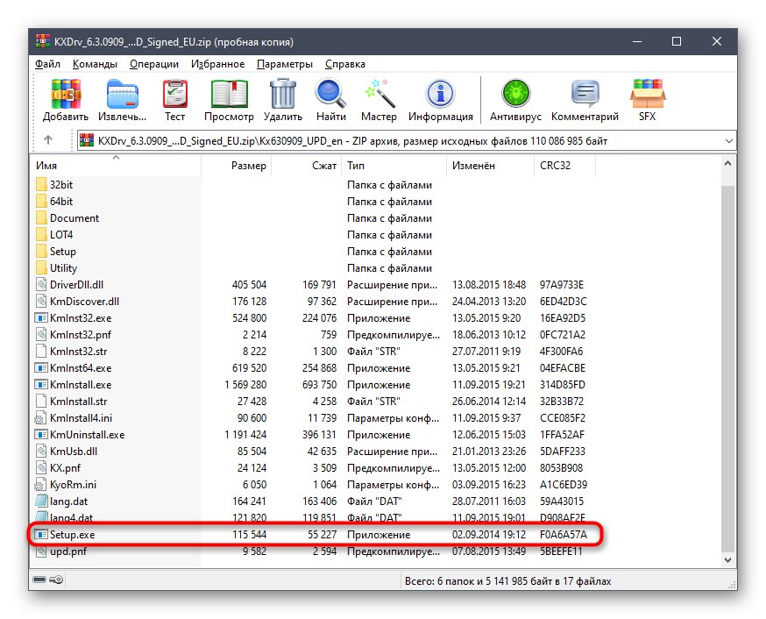The width and height of the screenshot is (766, 619).
Task: Click the disk drive icon in status bar
Action: click(39, 580)
